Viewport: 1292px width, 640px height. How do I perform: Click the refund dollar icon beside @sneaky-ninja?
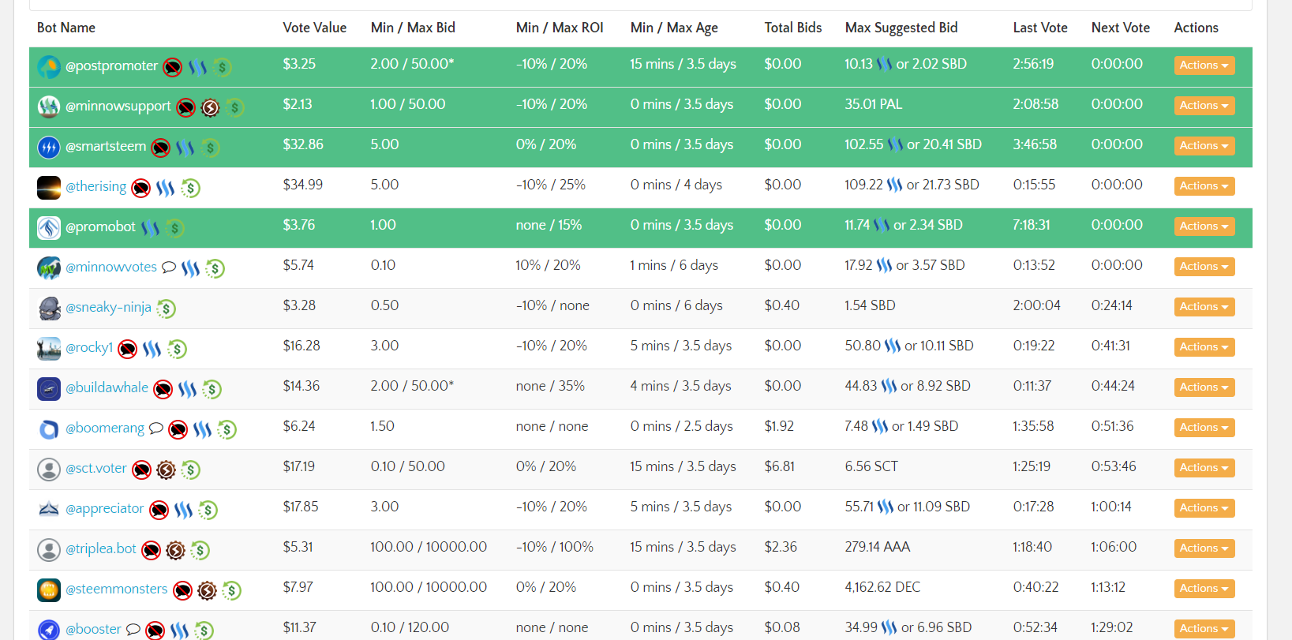pos(166,309)
